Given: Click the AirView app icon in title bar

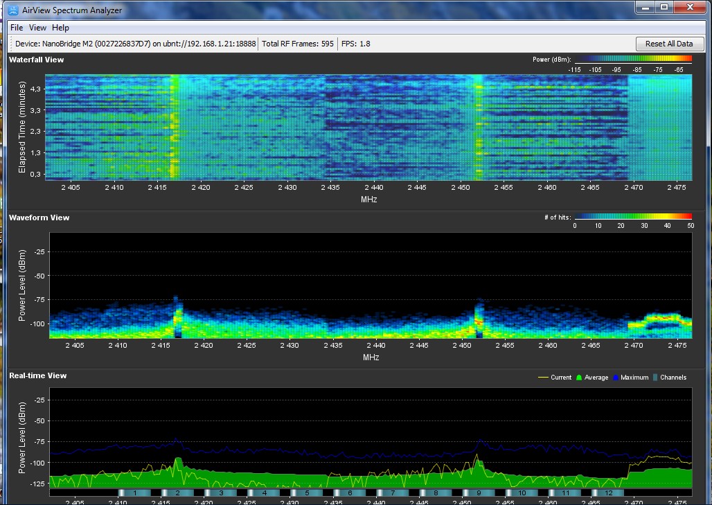Looking at the screenshot, I should click(14, 9).
